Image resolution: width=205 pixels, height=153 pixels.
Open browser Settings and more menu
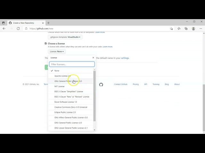click(201, 28)
